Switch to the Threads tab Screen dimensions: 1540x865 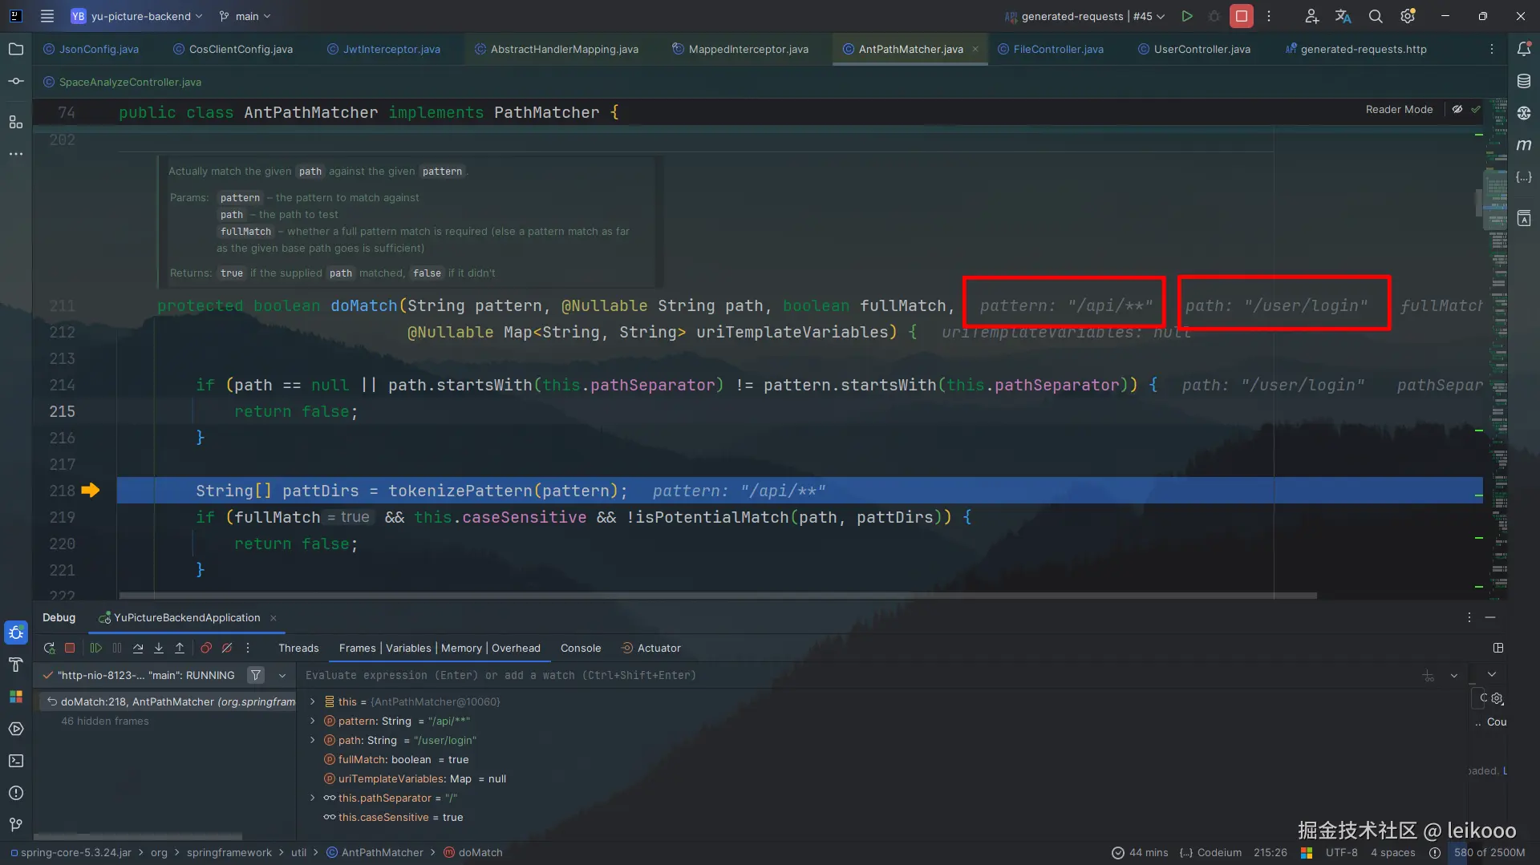click(298, 648)
